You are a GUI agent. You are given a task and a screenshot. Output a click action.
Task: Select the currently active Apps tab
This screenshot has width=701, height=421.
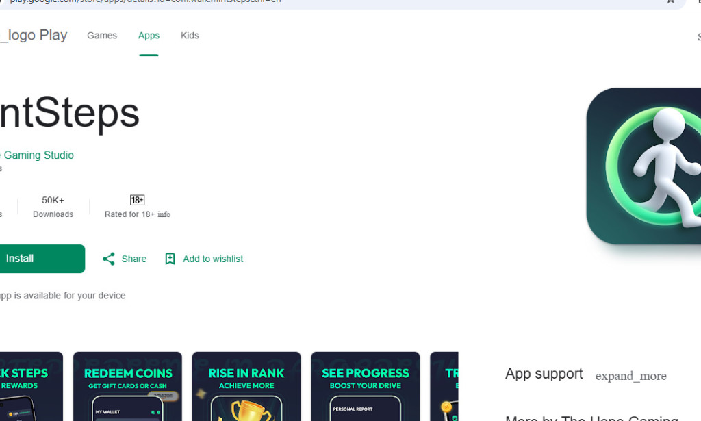(x=149, y=35)
